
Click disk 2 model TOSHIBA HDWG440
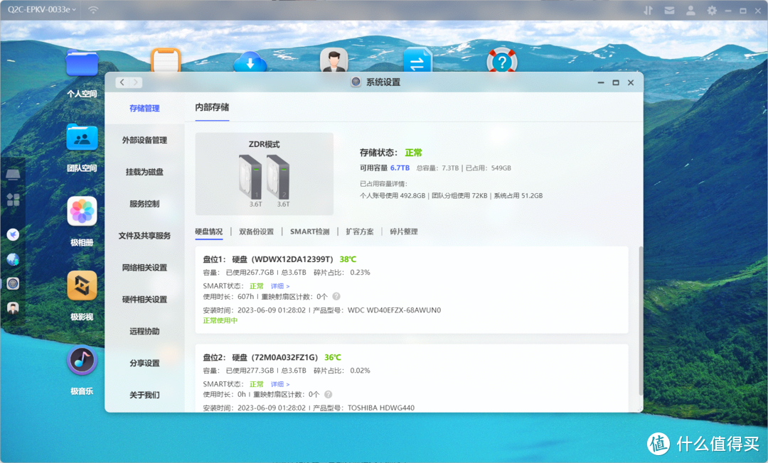(x=381, y=408)
